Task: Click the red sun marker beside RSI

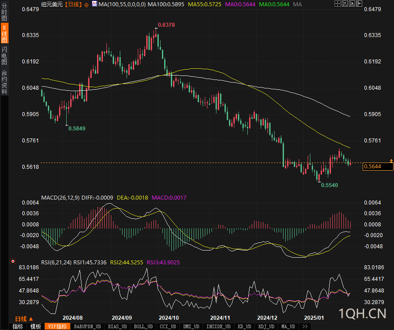Action: coord(13,262)
